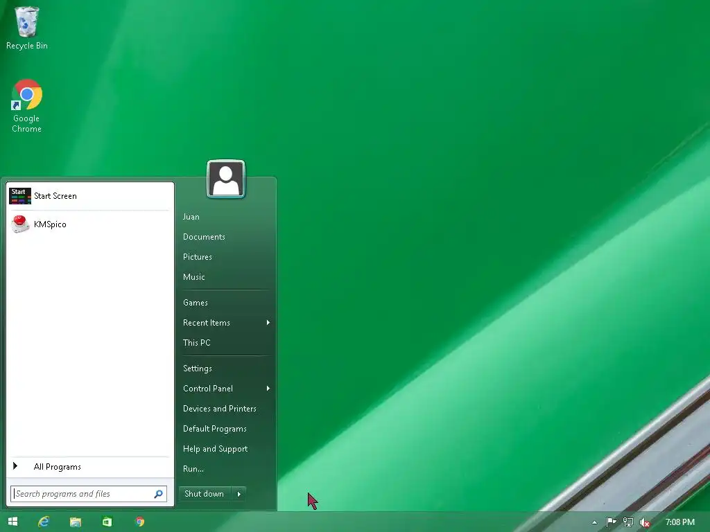710x532 pixels.
Task: Open Action Center flag icon
Action: coord(612,522)
